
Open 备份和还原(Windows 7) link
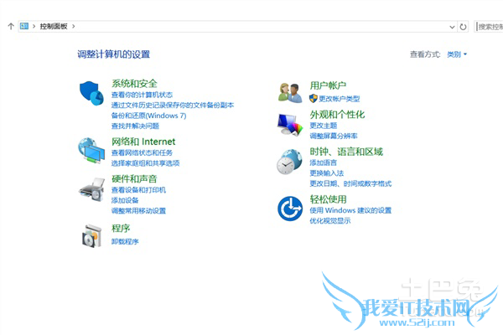pyautogui.click(x=149, y=116)
